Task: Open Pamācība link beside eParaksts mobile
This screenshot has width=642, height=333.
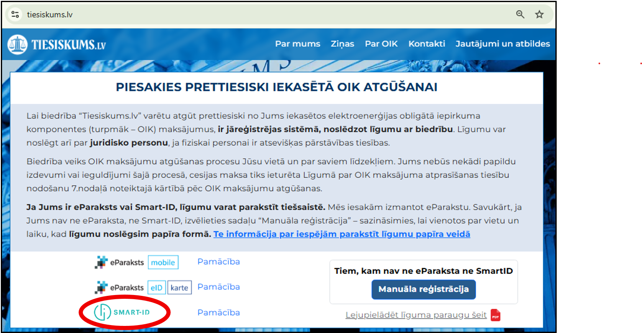Action: (x=218, y=262)
